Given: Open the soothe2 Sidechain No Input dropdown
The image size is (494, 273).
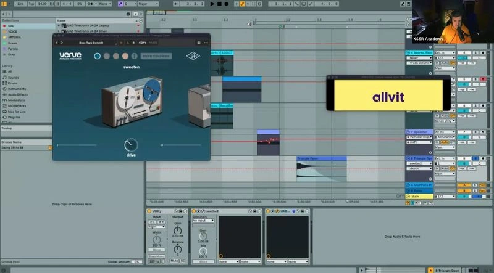Looking at the screenshot, I should [x=203, y=221].
